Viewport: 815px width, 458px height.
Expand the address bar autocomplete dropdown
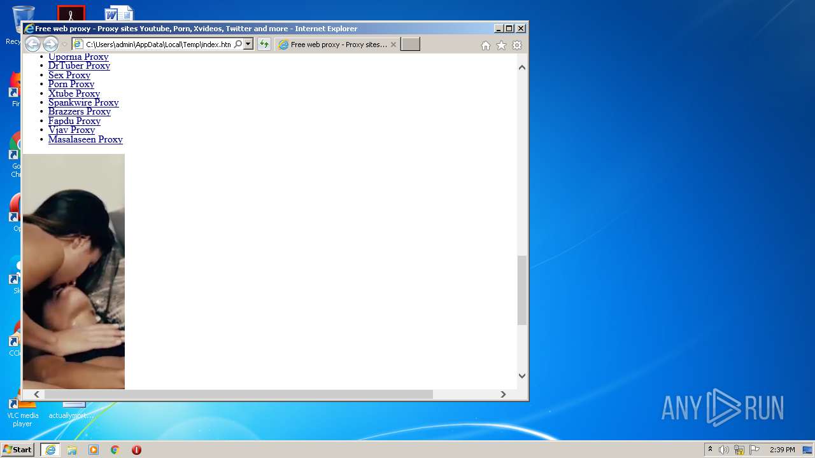pos(248,45)
